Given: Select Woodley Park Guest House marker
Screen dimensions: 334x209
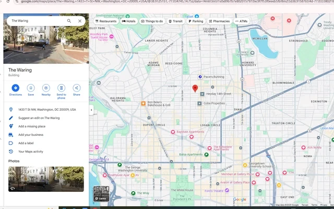Looking at the screenshot, I should [111, 37].
